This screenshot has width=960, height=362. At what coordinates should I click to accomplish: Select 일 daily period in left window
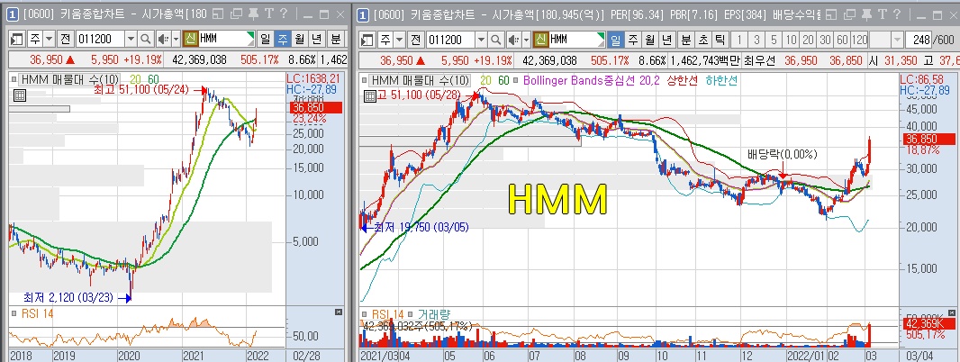(x=265, y=40)
